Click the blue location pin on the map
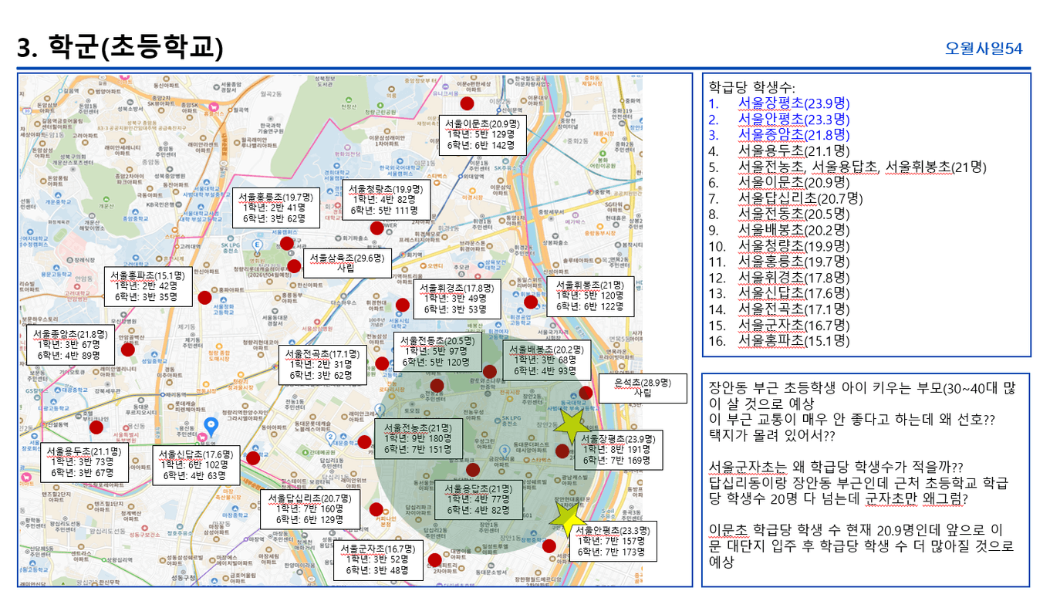 coord(211,426)
